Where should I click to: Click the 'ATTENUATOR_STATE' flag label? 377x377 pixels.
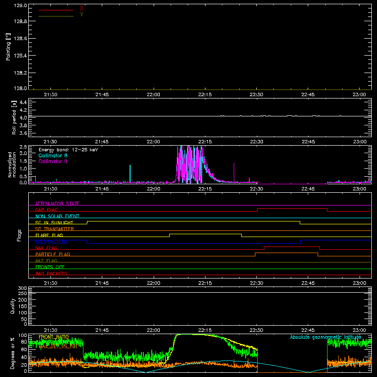(x=57, y=204)
